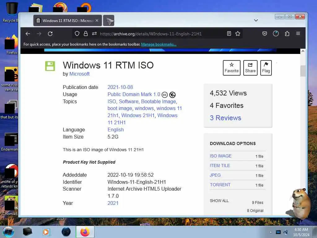The image size is (317, 238).
Task: Open the TORRENT download option
Action: [220, 185]
